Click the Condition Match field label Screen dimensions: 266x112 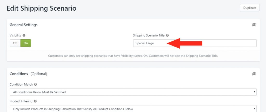(x=21, y=84)
